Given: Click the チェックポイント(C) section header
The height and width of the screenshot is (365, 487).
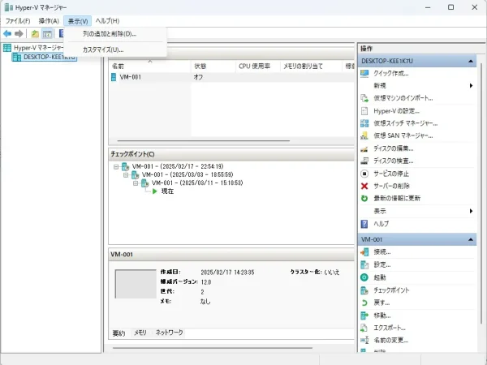Looking at the screenshot, I should pyautogui.click(x=231, y=154).
